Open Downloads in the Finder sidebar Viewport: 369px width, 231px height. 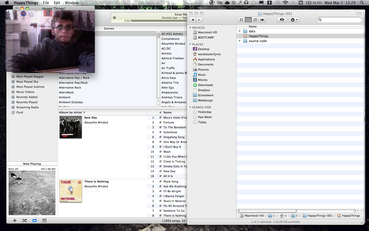[x=205, y=85]
